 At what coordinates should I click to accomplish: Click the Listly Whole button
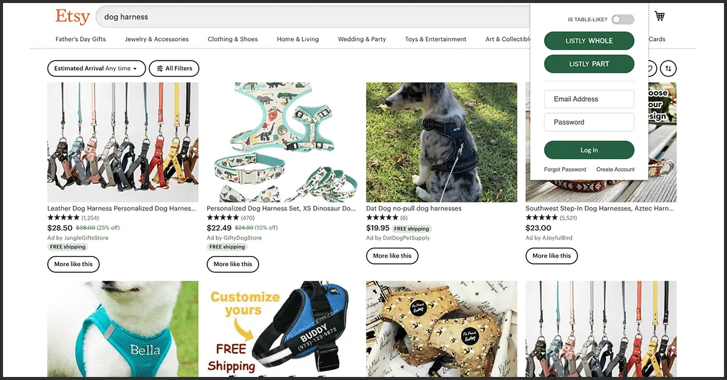(x=589, y=41)
